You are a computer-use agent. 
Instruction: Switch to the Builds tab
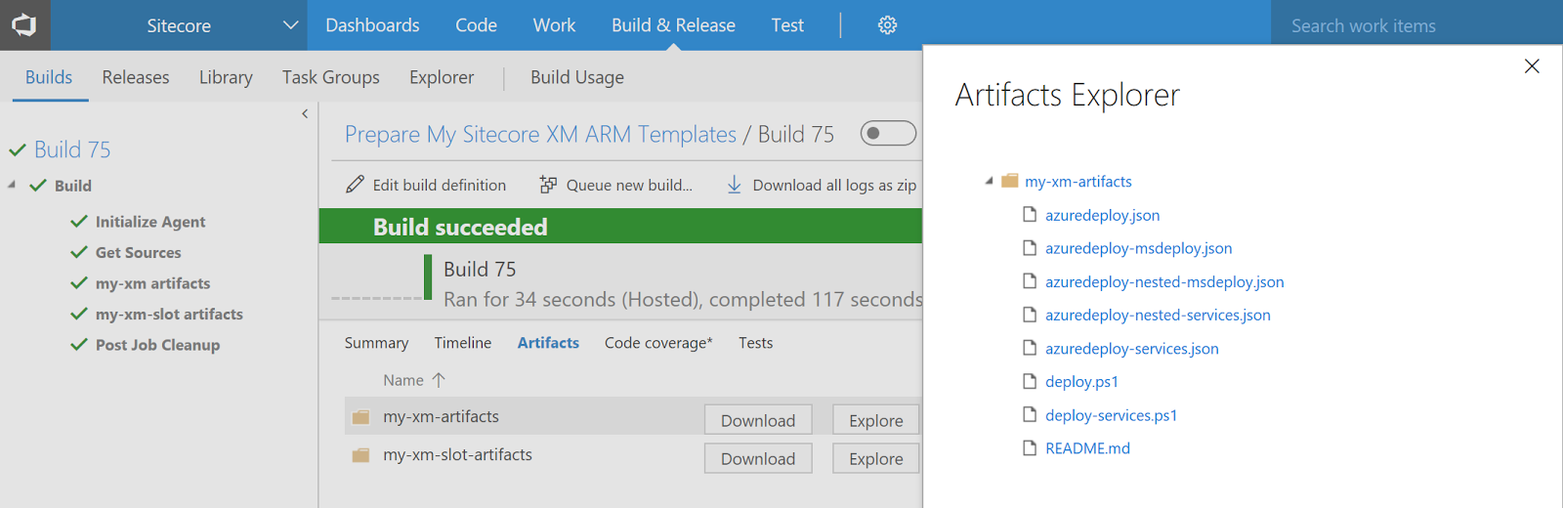pyautogui.click(x=49, y=77)
